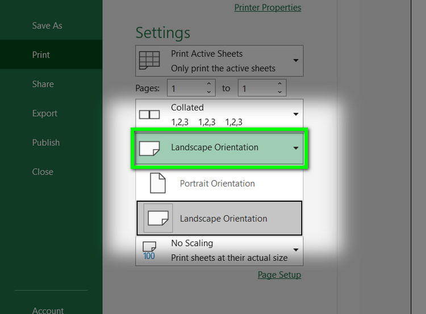426x314 pixels.
Task: Collapse the Landscape Orientation dropdown arrow
Action: coord(295,148)
